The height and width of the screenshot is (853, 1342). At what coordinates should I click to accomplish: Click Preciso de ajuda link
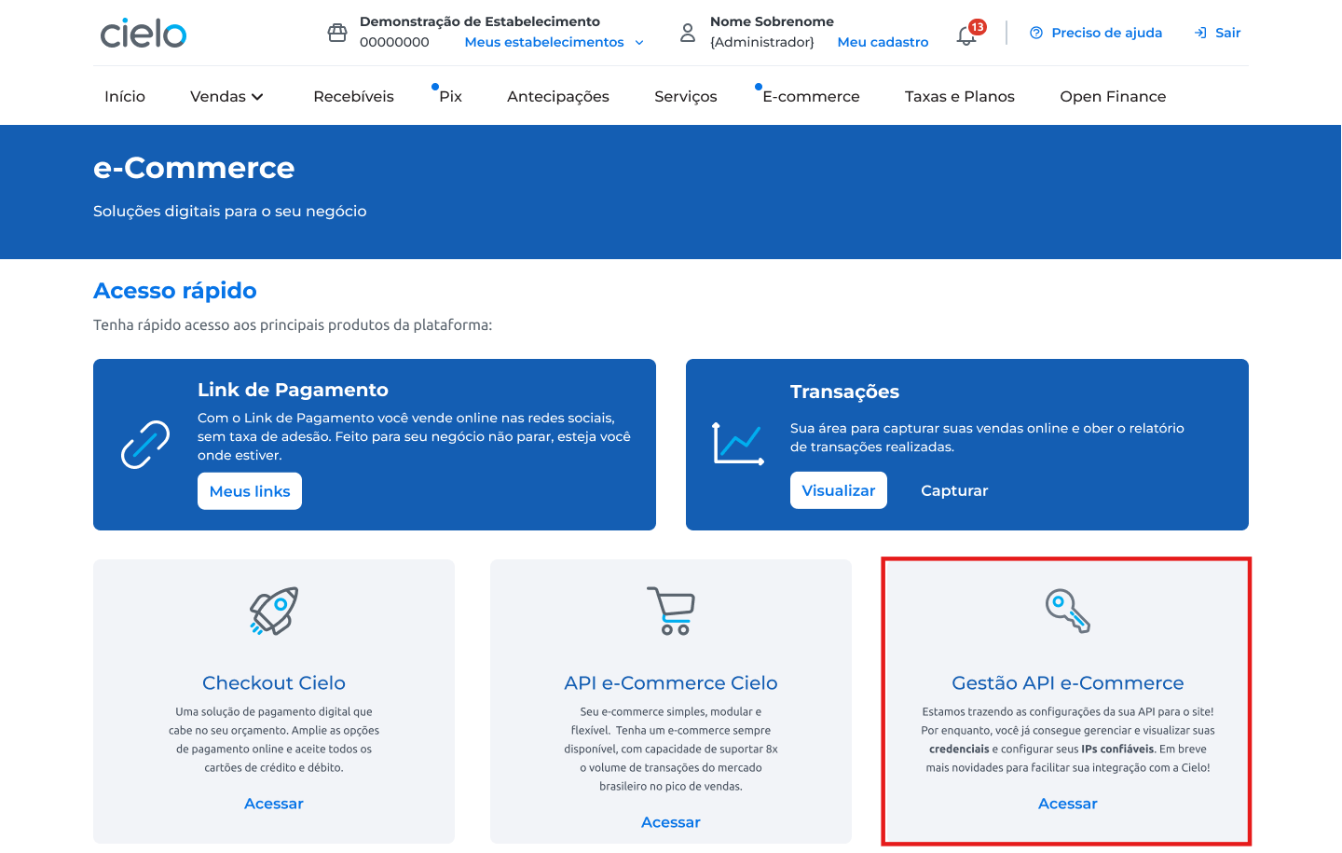pyautogui.click(x=1107, y=33)
